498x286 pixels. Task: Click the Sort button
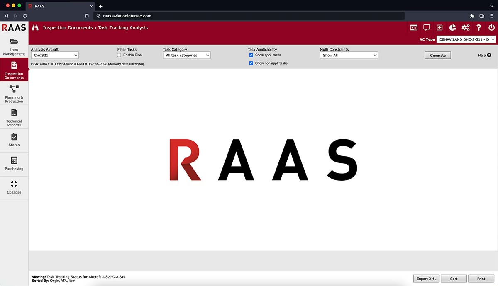454,279
